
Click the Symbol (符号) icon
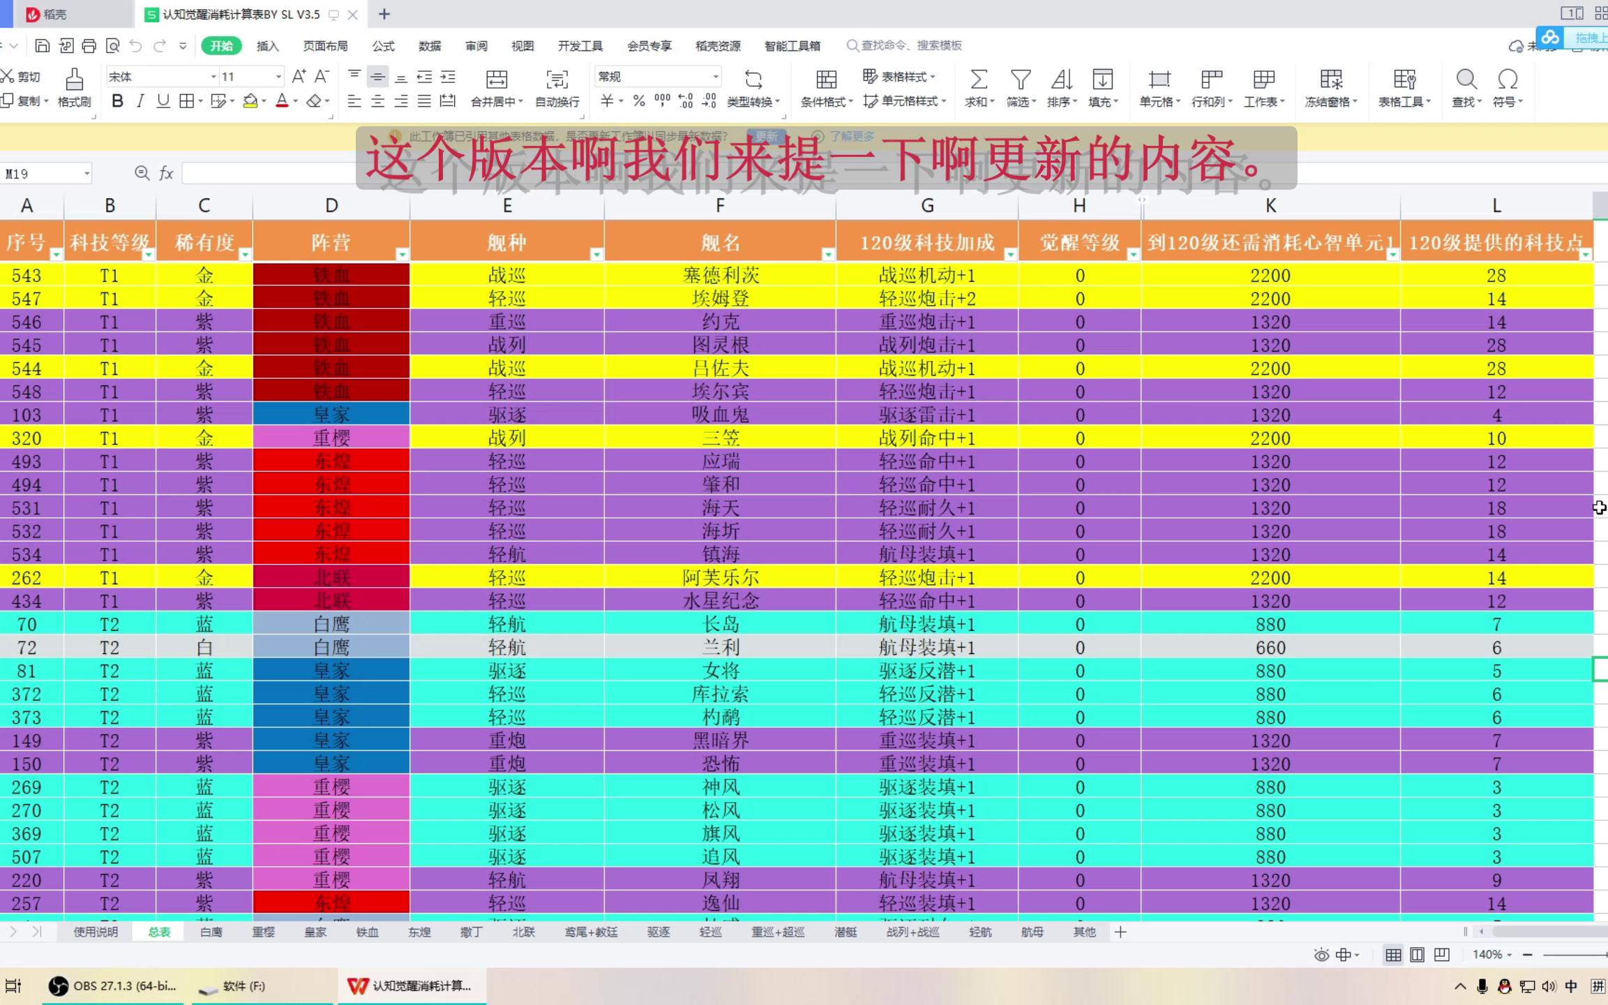coord(1508,80)
